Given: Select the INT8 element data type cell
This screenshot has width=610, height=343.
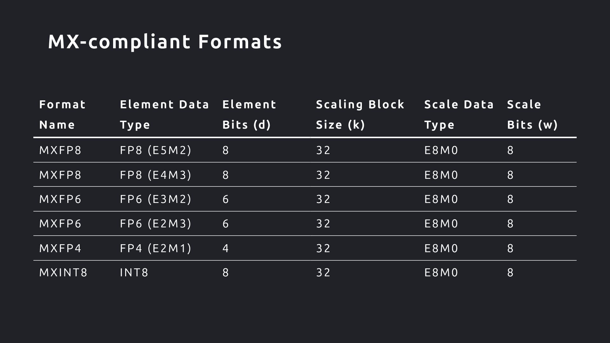Looking at the screenshot, I should click(134, 272).
